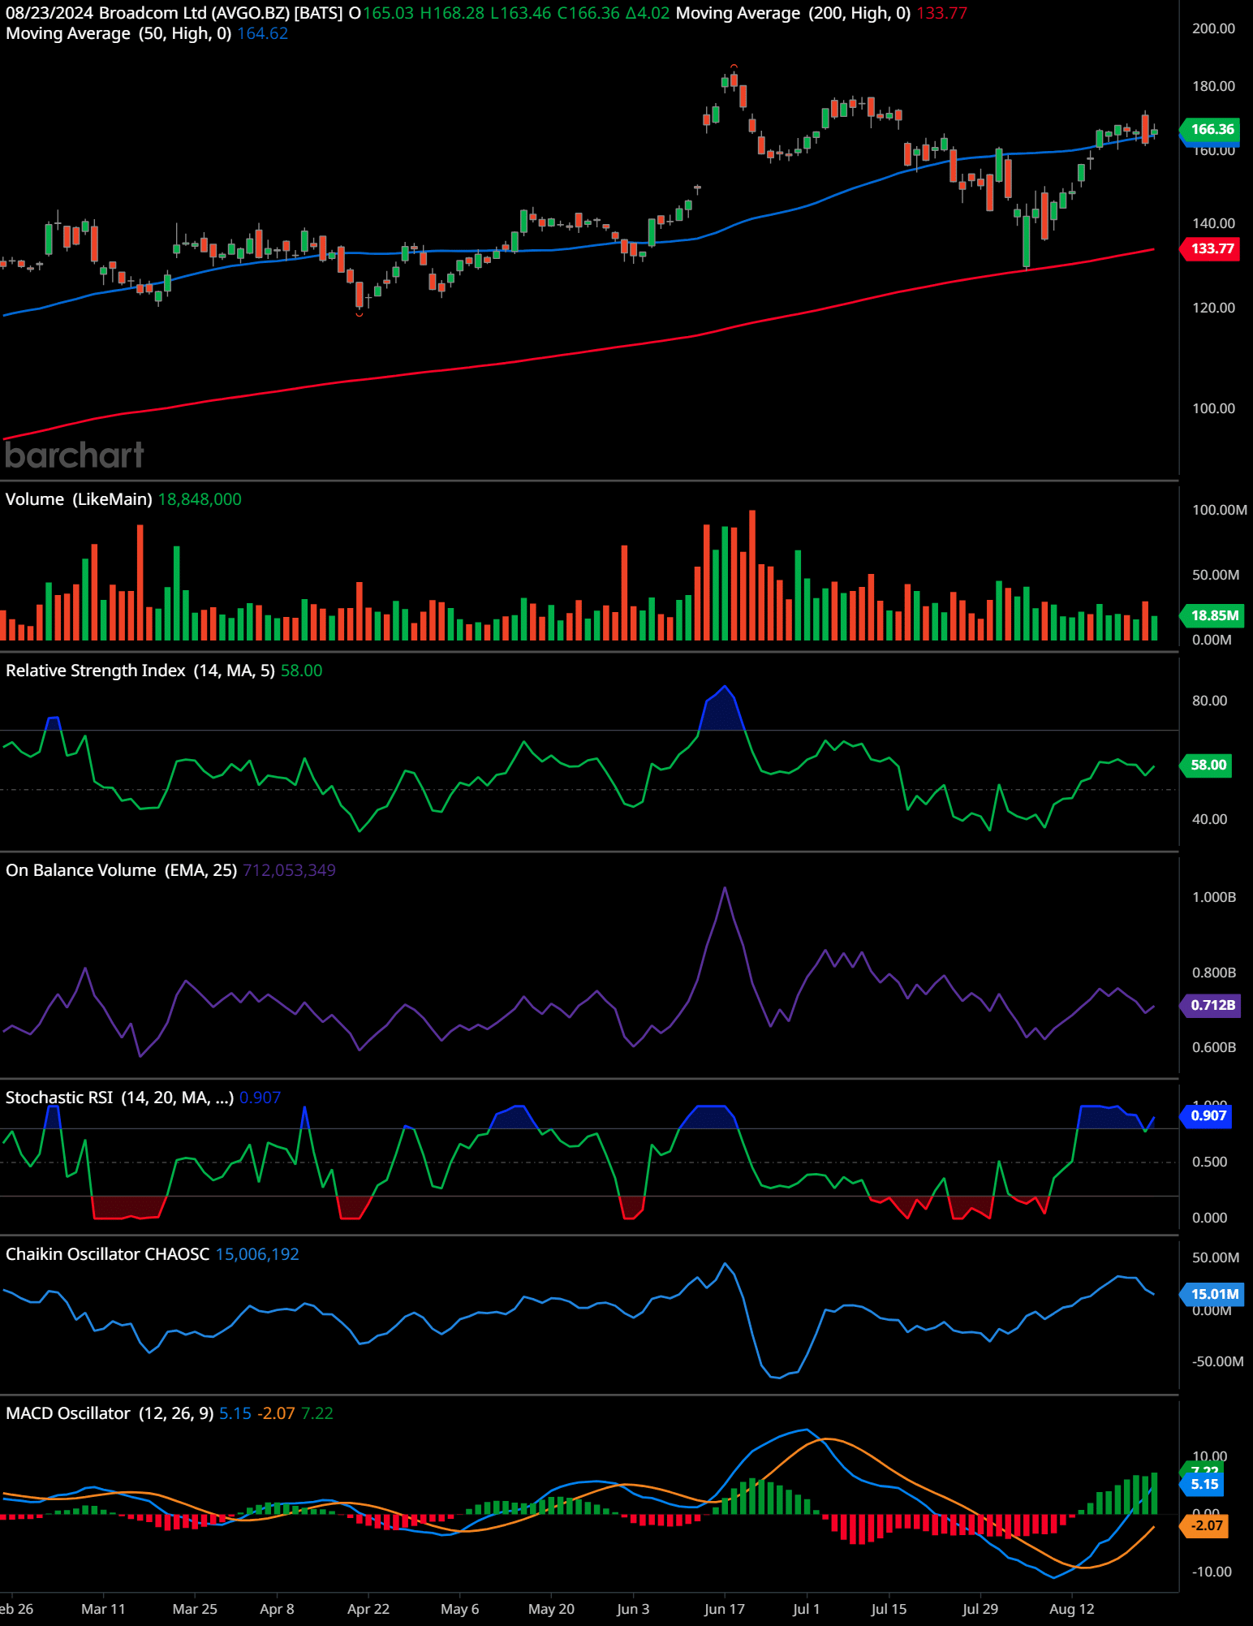Click the Apr 8 date axis label
Image resolution: width=1253 pixels, height=1626 pixels.
pyautogui.click(x=277, y=1609)
